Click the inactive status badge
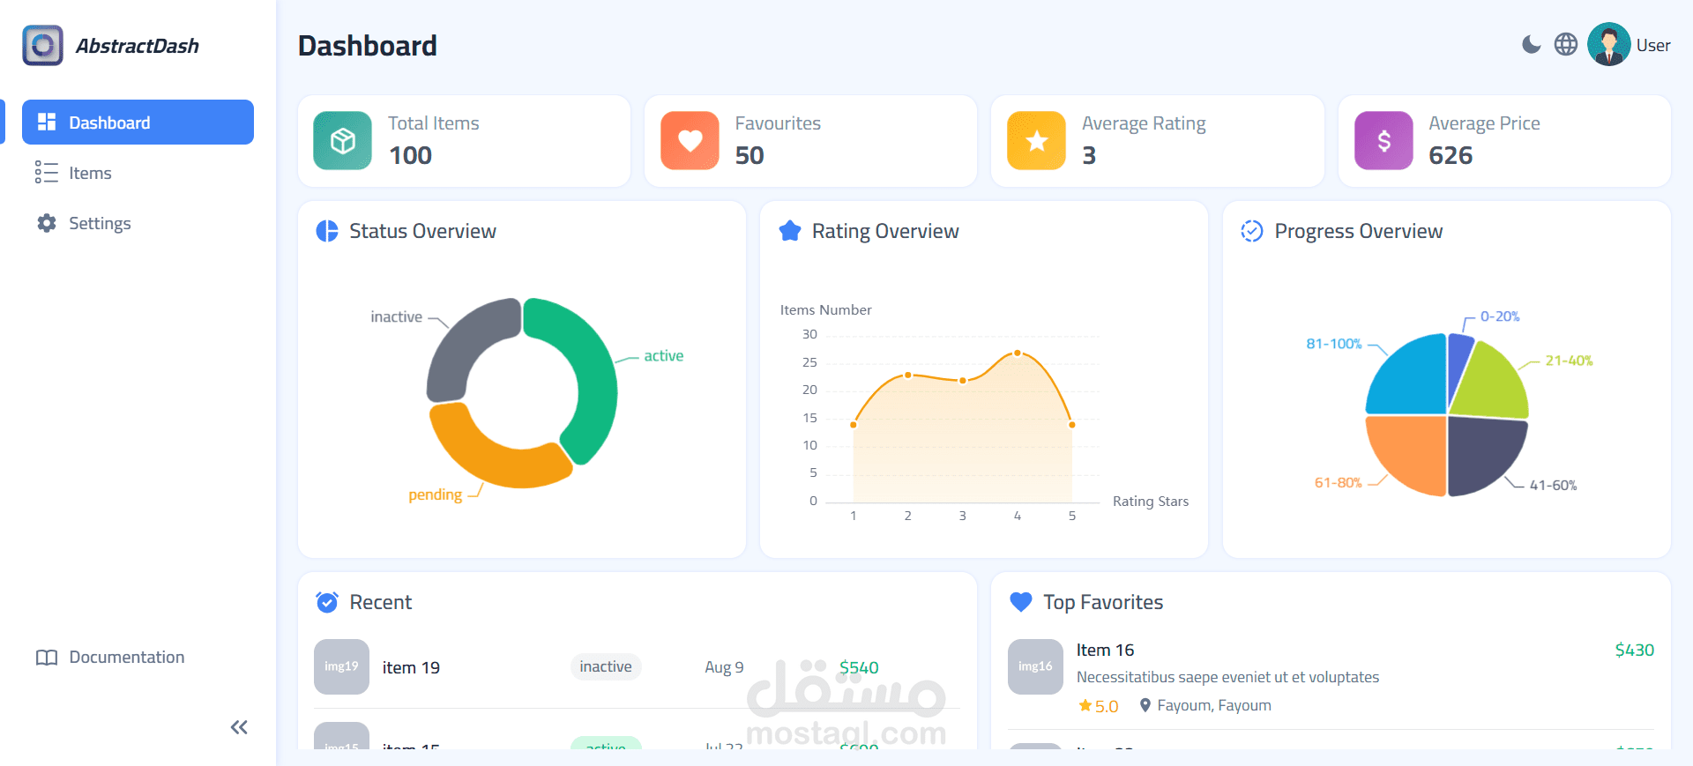Screen dimensions: 1693x766 pyautogui.click(x=606, y=666)
